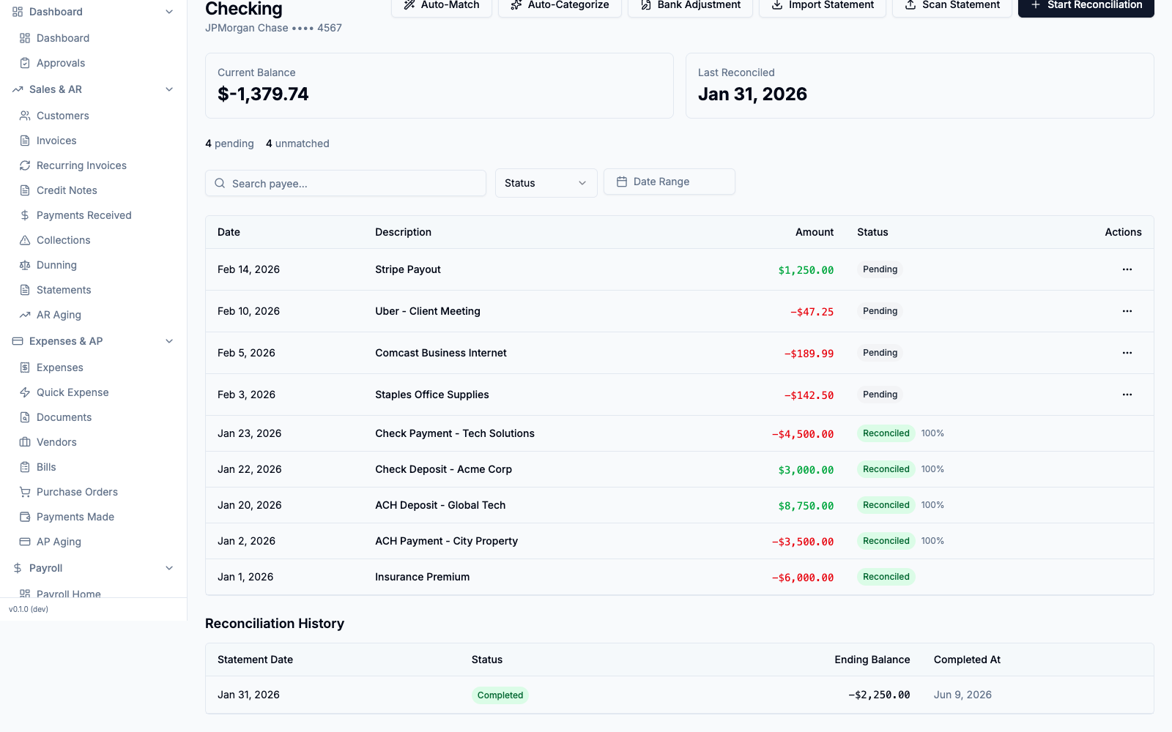
Task: Open the Date Range picker
Action: pyautogui.click(x=670, y=182)
